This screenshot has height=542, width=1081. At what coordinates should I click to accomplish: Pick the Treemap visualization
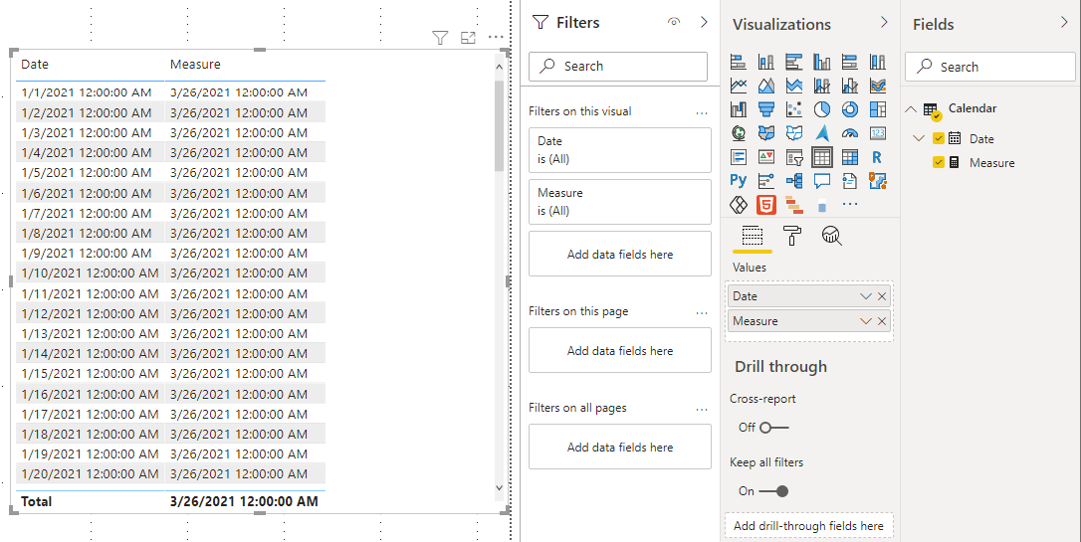point(878,108)
